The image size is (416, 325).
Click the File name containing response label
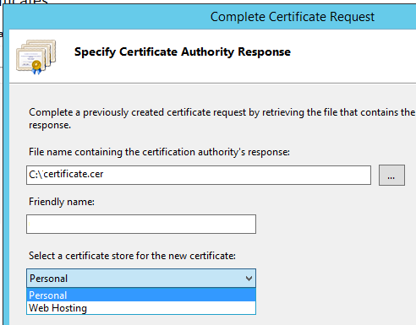tap(159, 152)
